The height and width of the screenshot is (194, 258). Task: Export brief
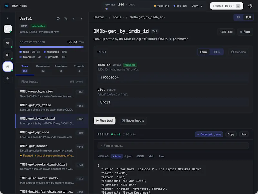tap(226, 6)
